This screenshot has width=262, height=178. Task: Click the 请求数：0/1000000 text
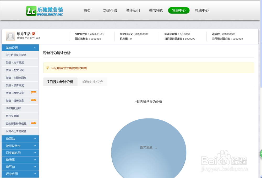[223, 34]
